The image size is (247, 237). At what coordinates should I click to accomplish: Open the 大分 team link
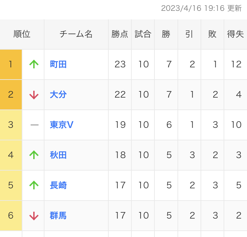[58, 95]
